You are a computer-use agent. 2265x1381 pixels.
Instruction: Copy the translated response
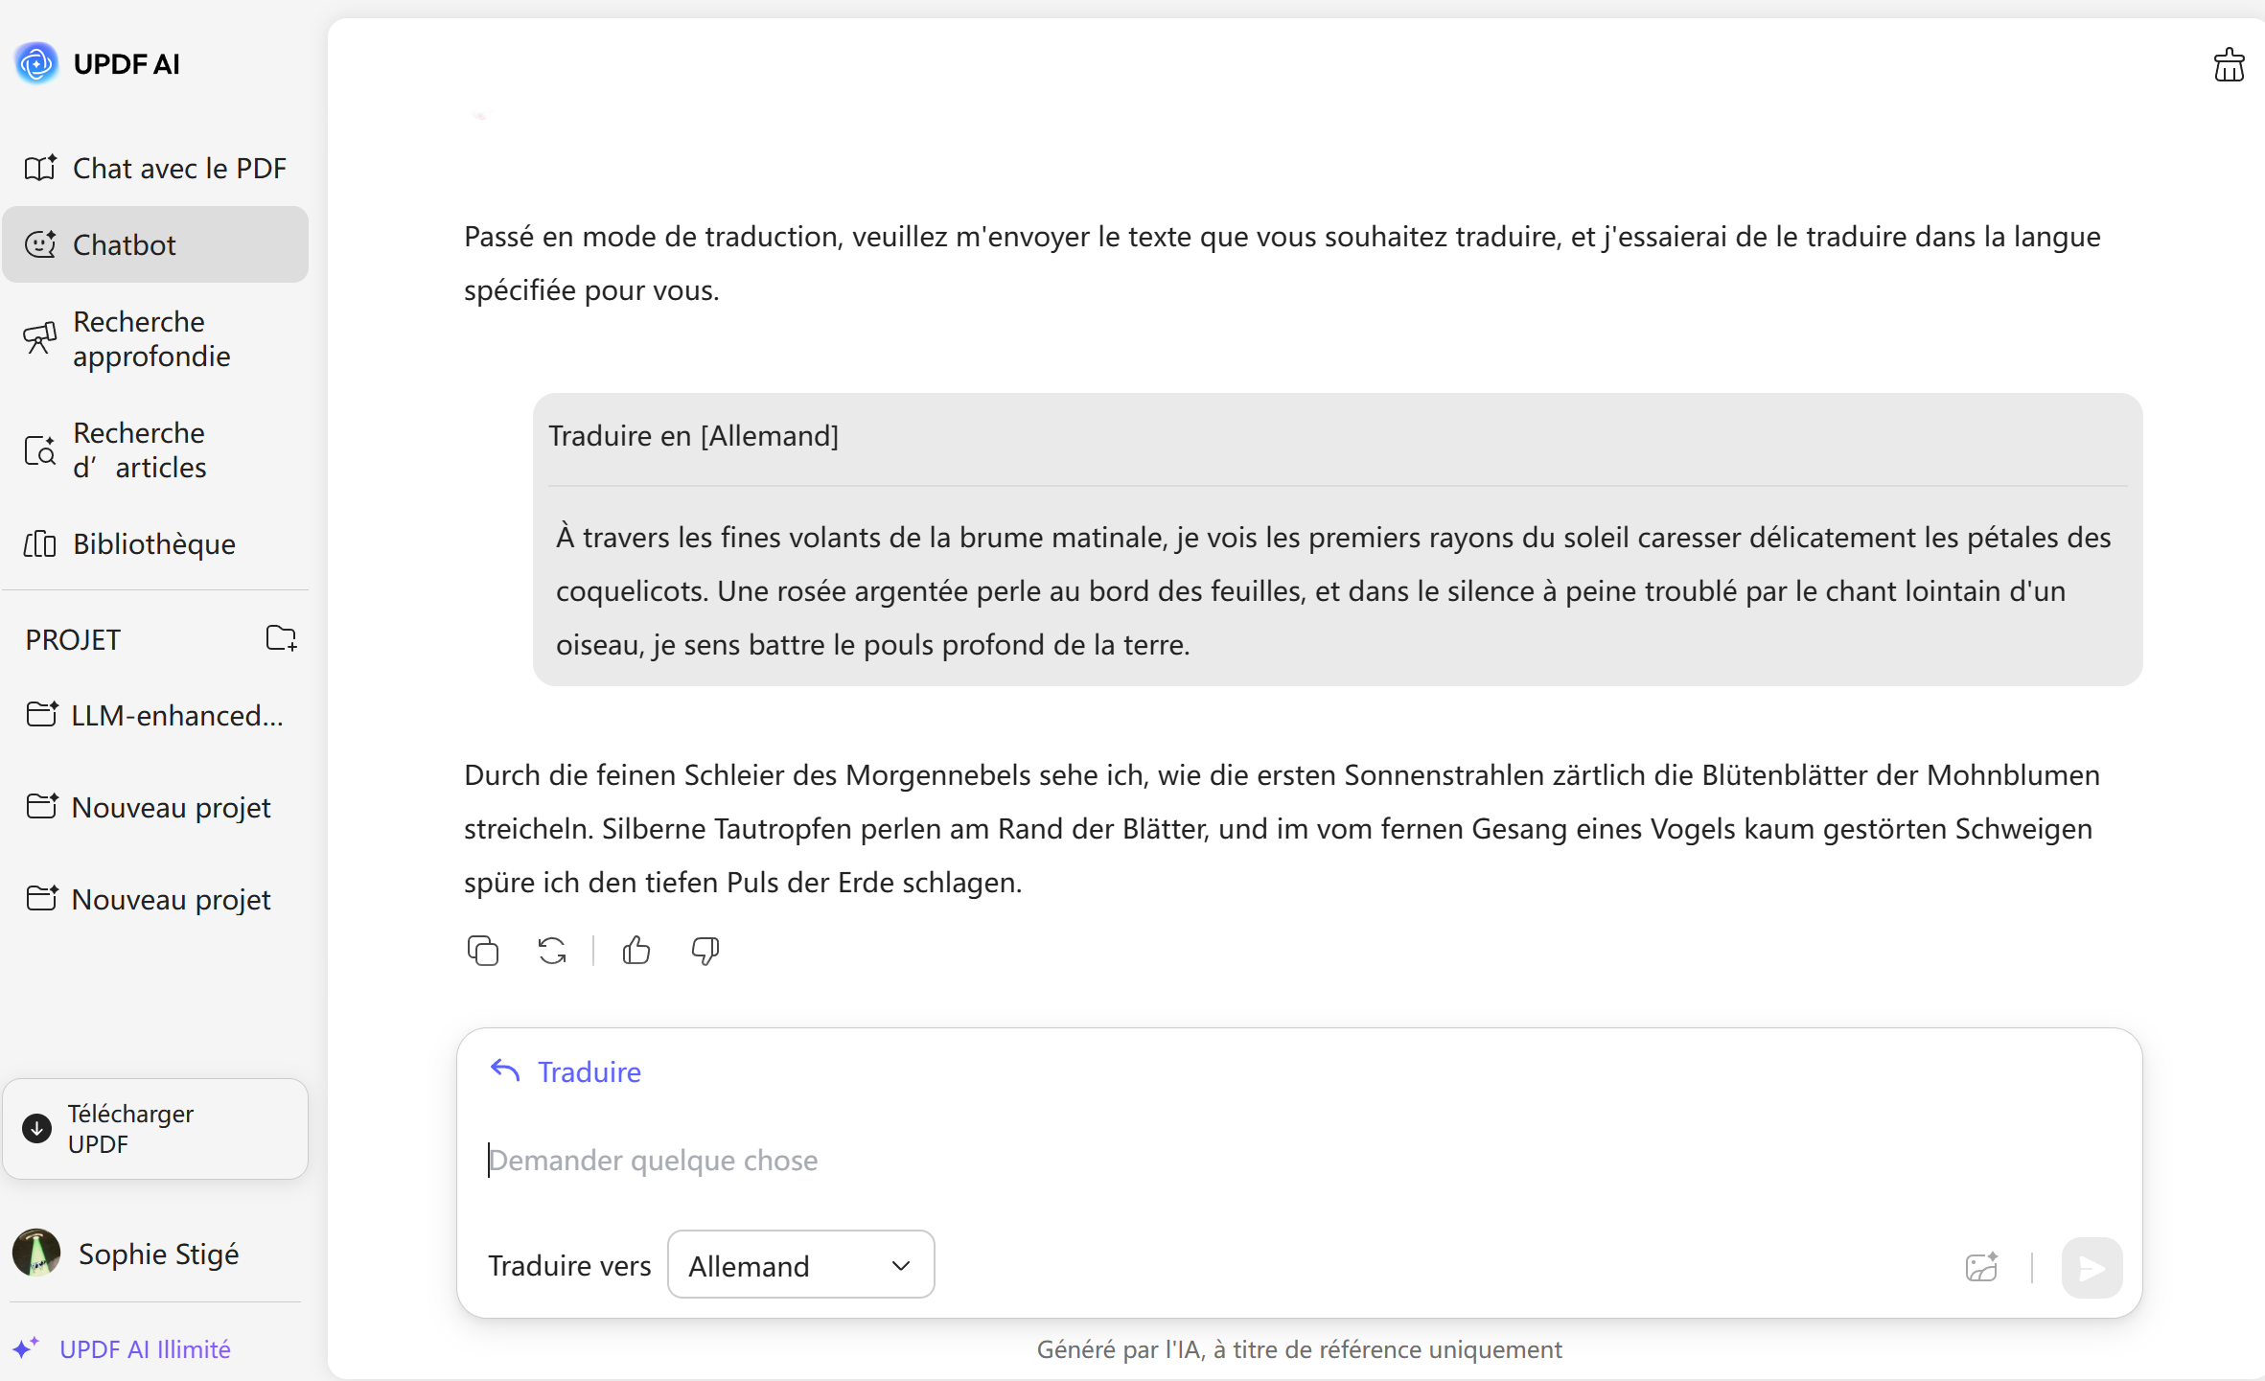tap(483, 950)
